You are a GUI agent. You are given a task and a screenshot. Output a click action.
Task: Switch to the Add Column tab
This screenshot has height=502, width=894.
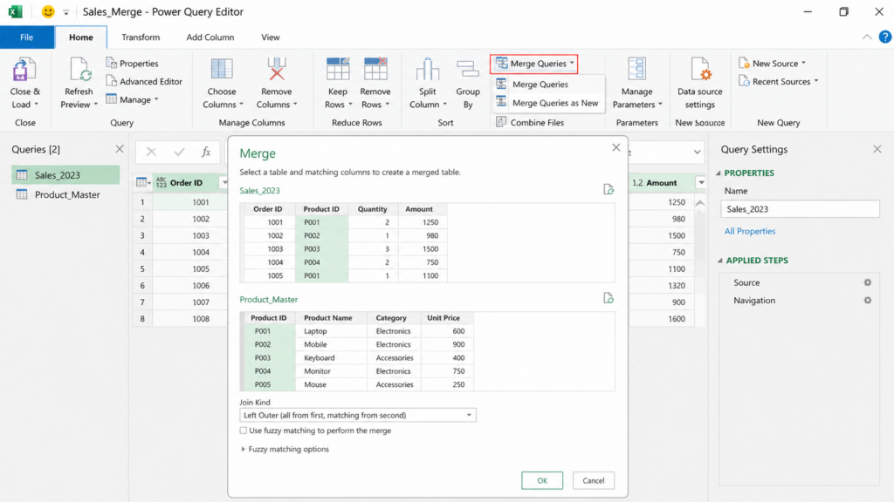[210, 37]
